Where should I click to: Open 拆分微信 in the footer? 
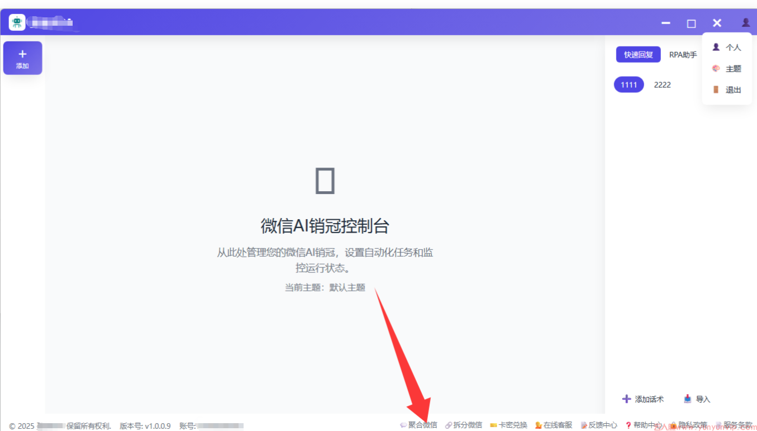(x=464, y=425)
